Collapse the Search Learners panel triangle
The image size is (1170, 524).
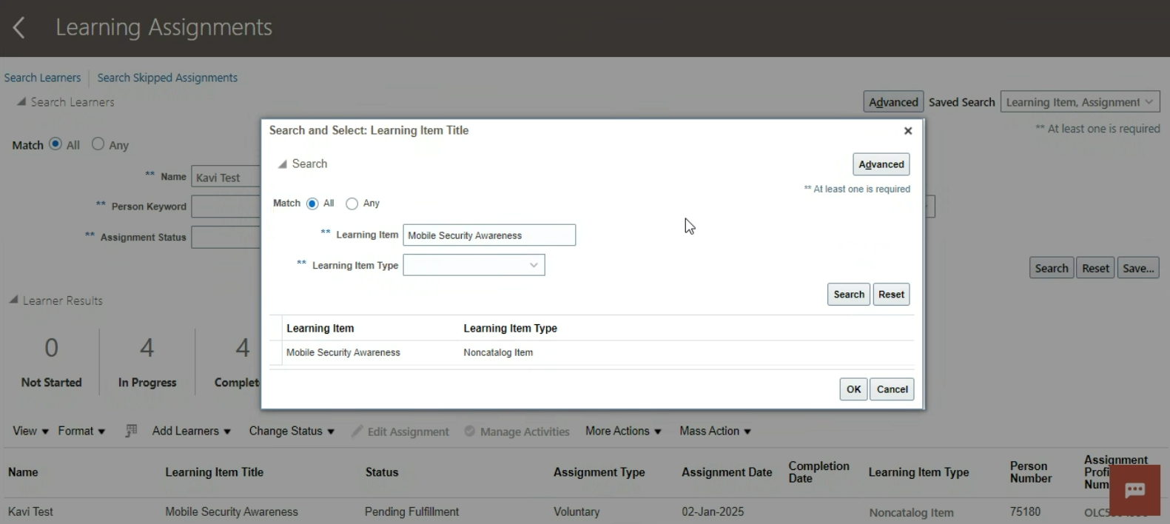point(21,101)
